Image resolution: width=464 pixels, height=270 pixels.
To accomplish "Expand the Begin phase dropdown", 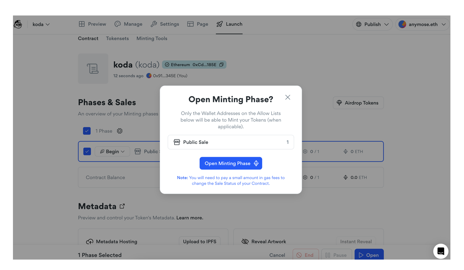I will [112, 151].
